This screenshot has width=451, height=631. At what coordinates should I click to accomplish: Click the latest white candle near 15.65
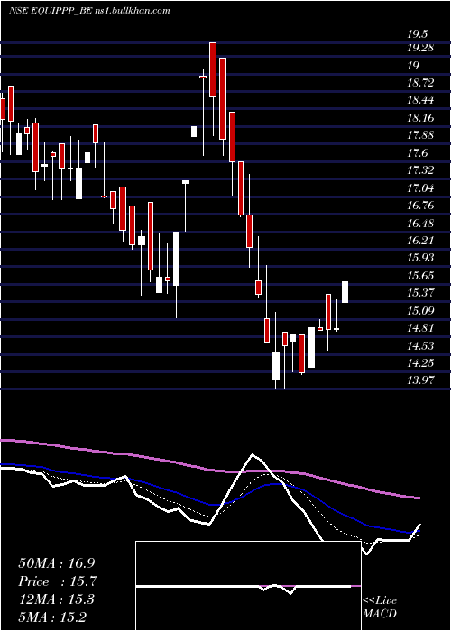(x=345, y=292)
